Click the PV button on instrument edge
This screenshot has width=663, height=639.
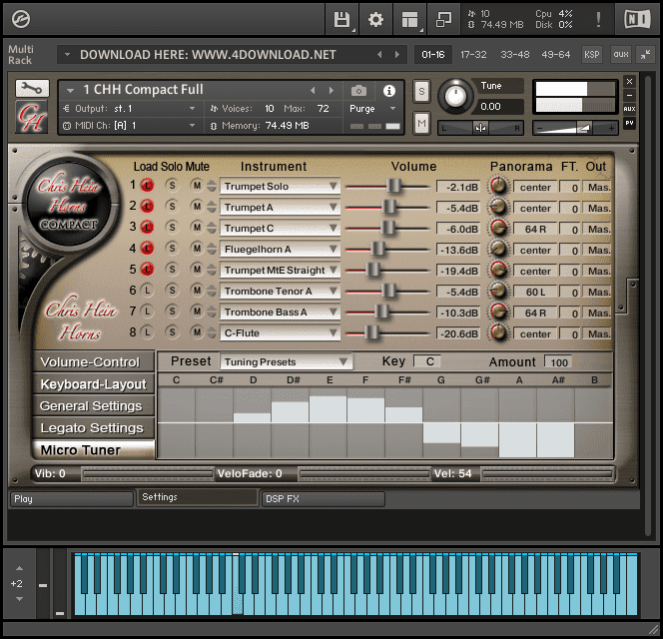(629, 123)
